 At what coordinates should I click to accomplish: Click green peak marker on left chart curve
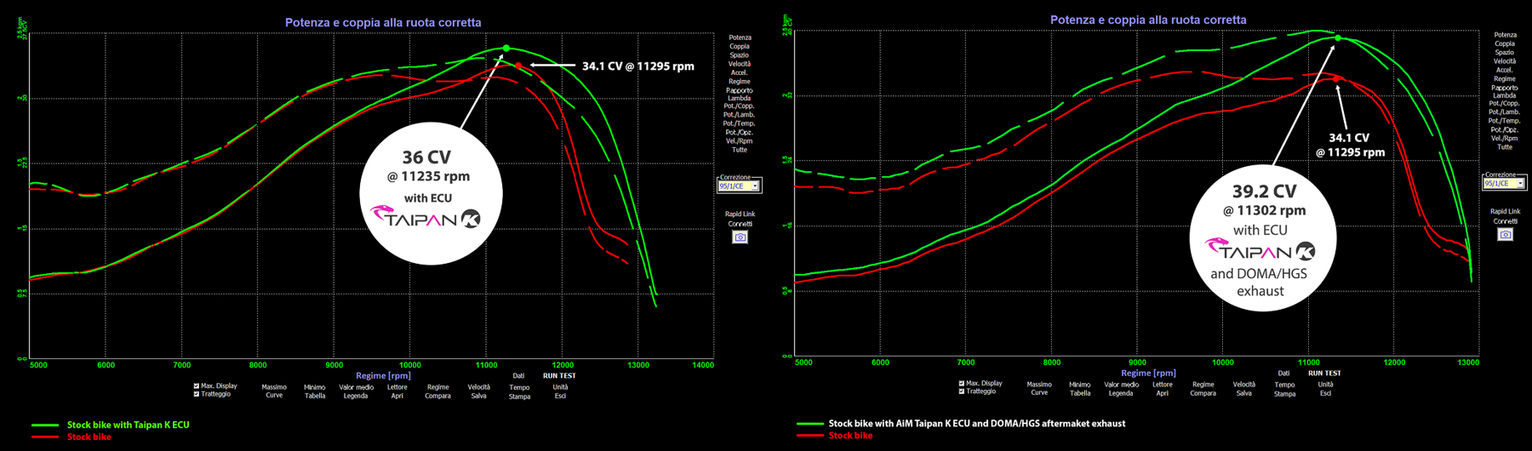tap(506, 49)
